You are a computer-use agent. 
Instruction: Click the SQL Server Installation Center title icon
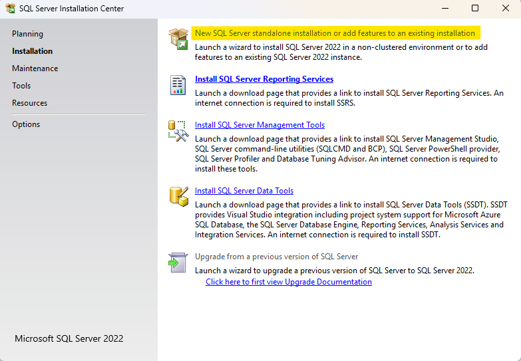click(10, 9)
